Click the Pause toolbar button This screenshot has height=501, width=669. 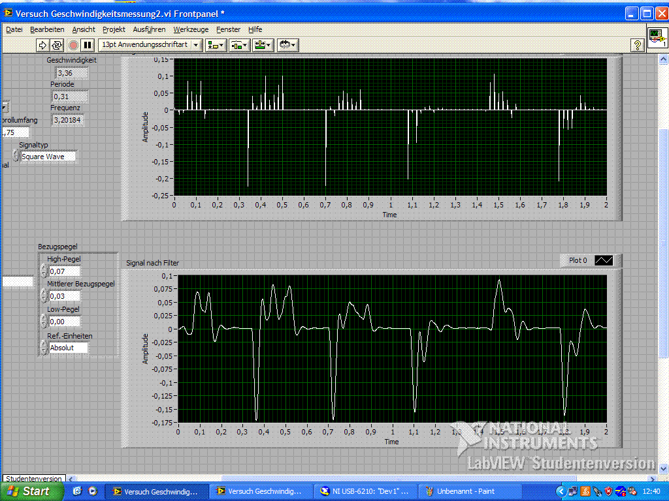click(88, 45)
